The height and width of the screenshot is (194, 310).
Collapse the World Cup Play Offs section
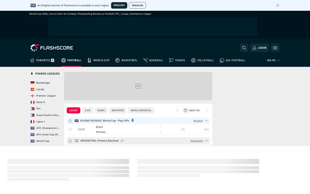[206, 121]
